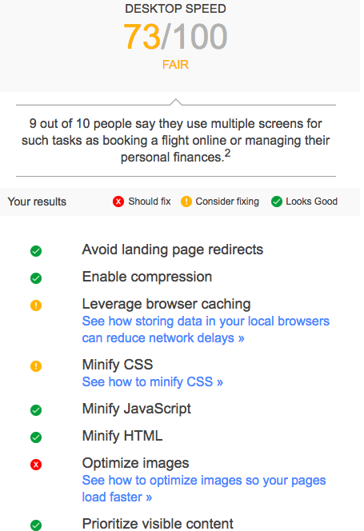This screenshot has height=531, width=364.
Task: Click orange warning icon beside Leverage browser caching
Action: point(36,305)
